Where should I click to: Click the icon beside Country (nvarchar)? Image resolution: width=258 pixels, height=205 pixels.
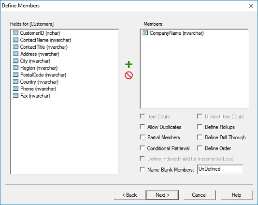[x=15, y=82]
